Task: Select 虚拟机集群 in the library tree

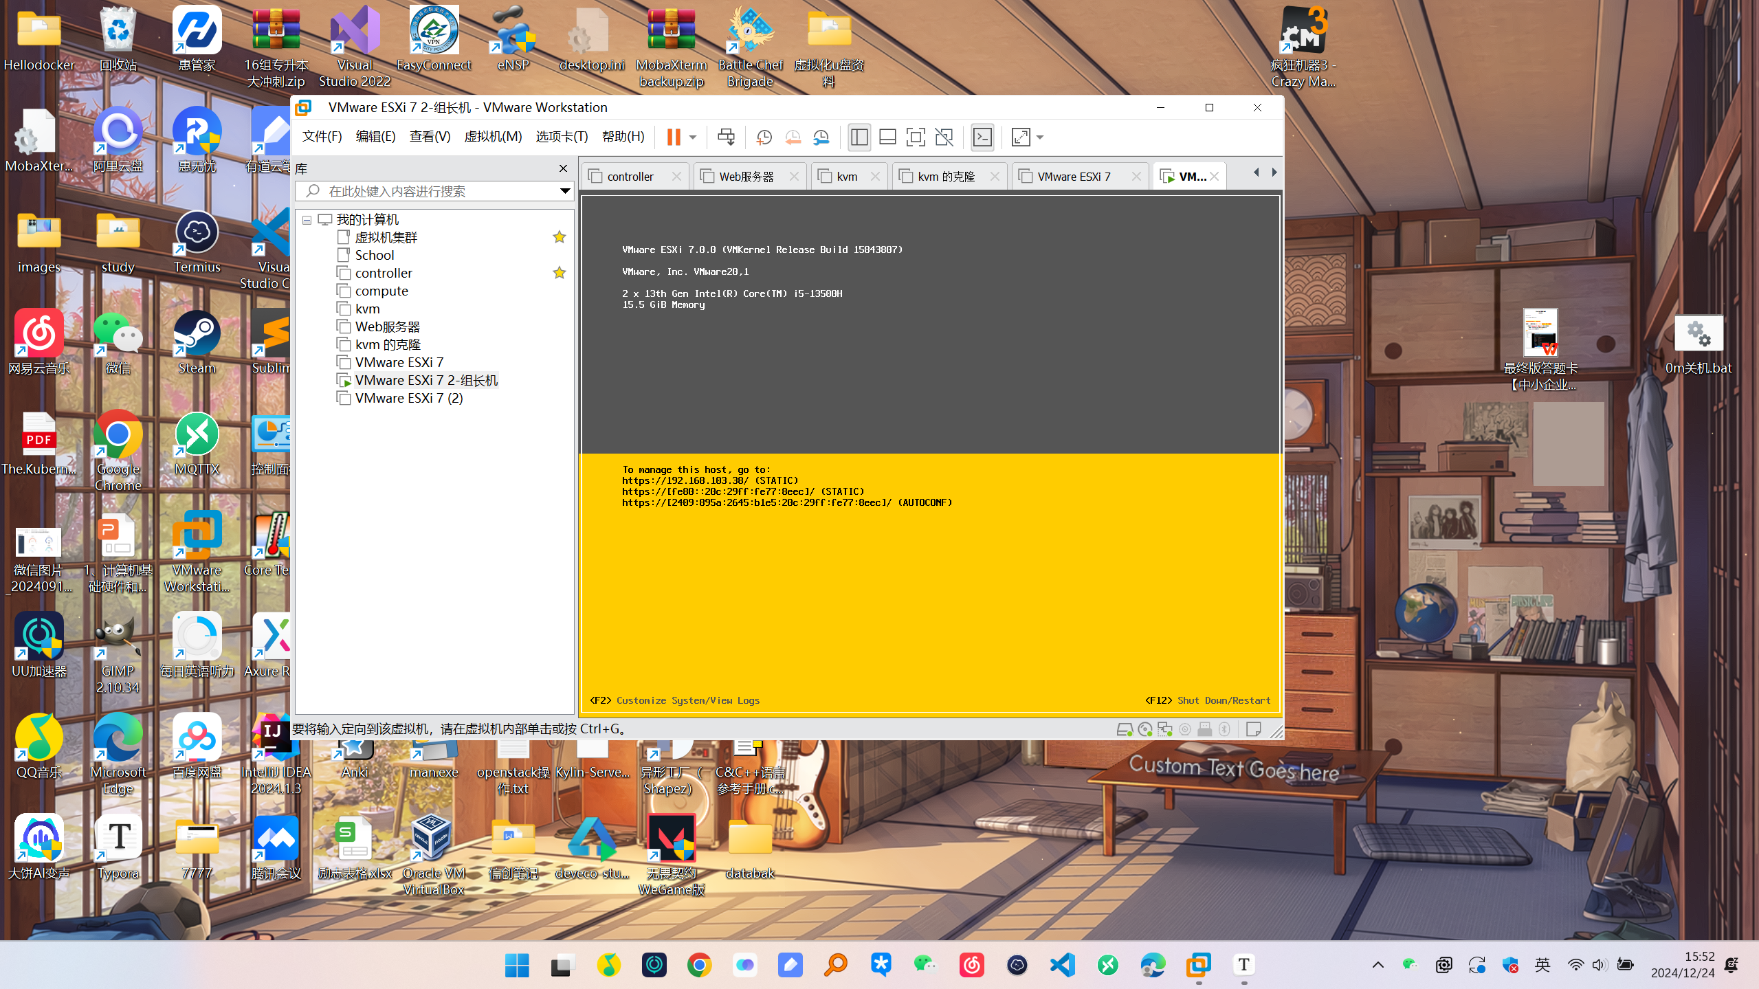Action: coord(386,237)
